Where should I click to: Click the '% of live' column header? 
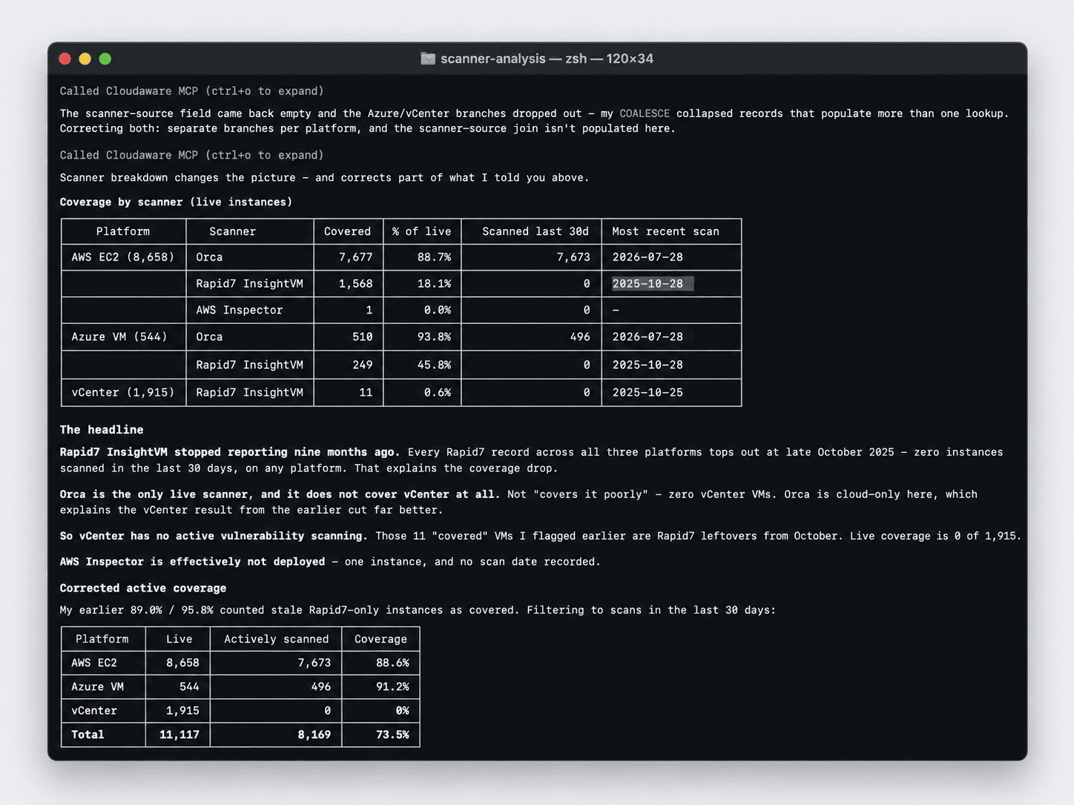coord(421,231)
